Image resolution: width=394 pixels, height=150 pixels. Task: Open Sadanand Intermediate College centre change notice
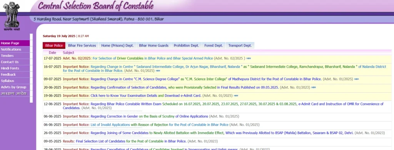[x=224, y=69]
